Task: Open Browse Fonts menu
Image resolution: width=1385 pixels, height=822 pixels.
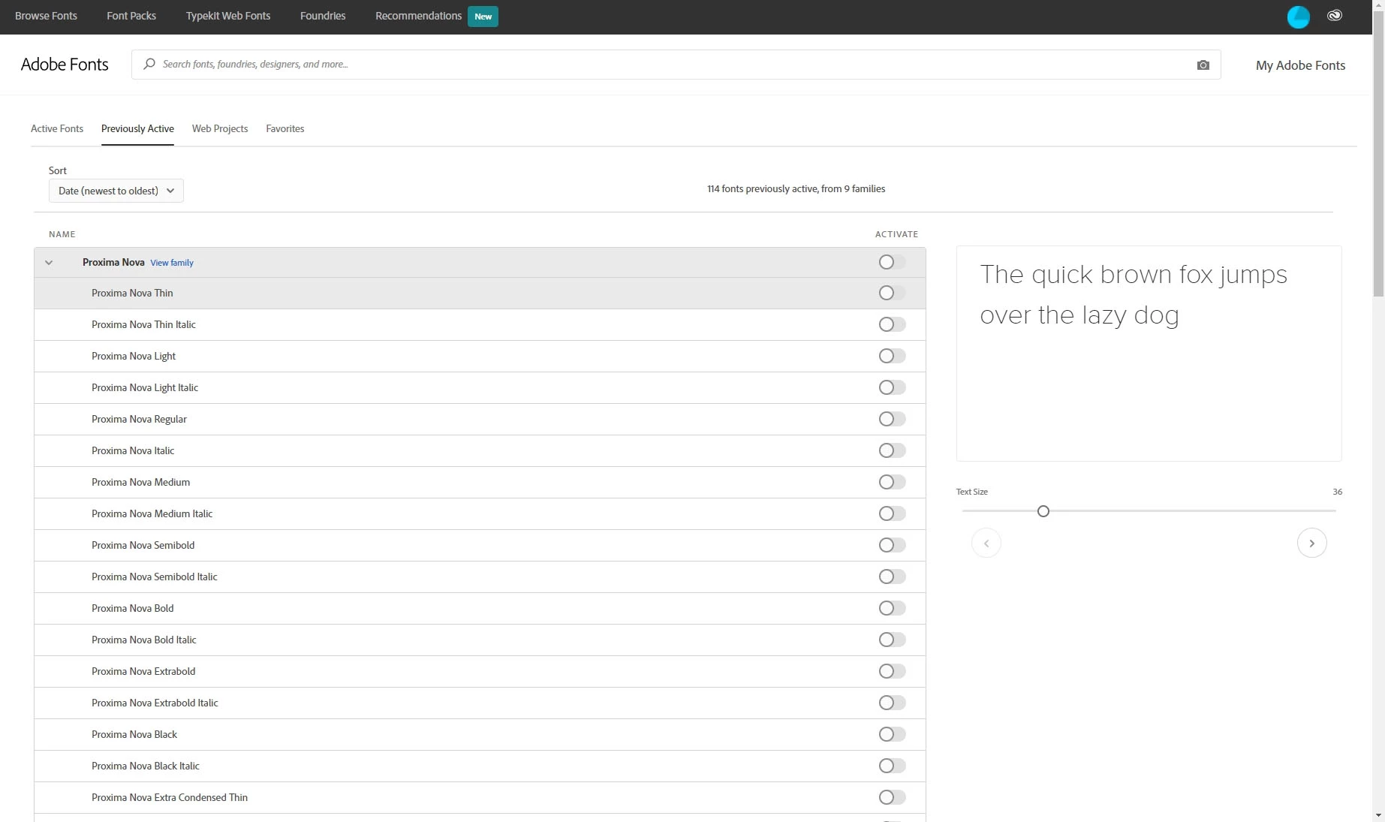Action: pyautogui.click(x=46, y=16)
